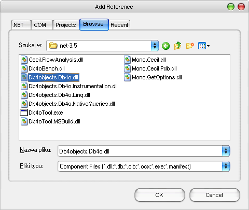Click the Mono.GetOptions.dll file icon
This screenshot has width=249, height=210.
click(127, 77)
